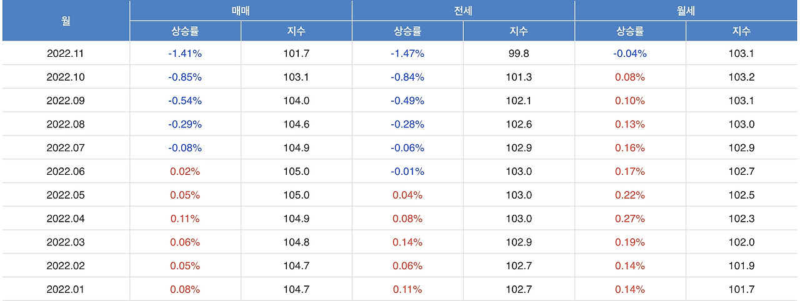Screen dimensions: 800x301
Task: Click the 0.02% 매매 rate value
Action: [x=185, y=172]
